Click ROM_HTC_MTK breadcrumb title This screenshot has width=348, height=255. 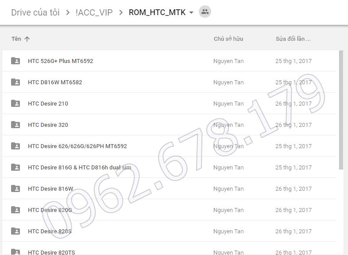coord(157,12)
